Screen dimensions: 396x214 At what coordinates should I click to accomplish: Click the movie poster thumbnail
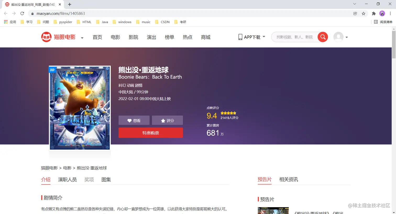80,108
